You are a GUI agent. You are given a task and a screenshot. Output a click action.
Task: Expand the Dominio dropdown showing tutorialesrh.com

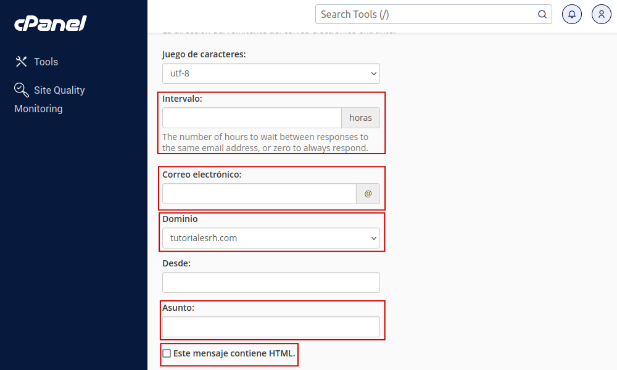[271, 238]
